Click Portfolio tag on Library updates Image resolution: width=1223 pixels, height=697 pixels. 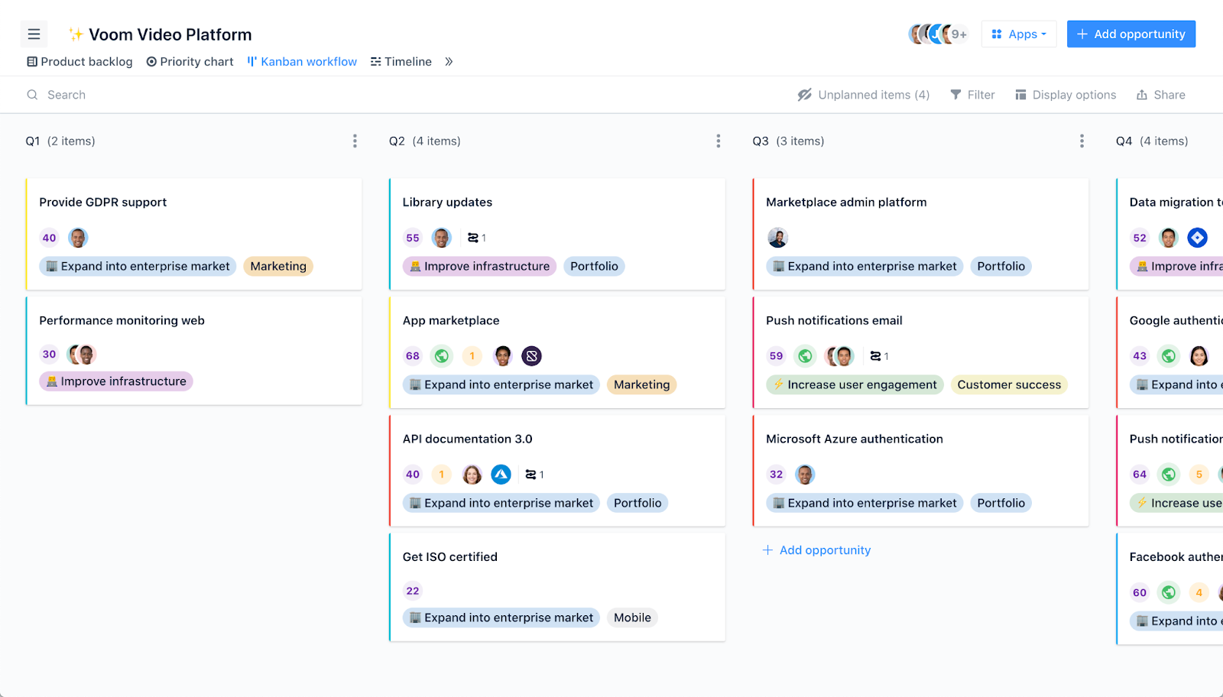point(594,267)
